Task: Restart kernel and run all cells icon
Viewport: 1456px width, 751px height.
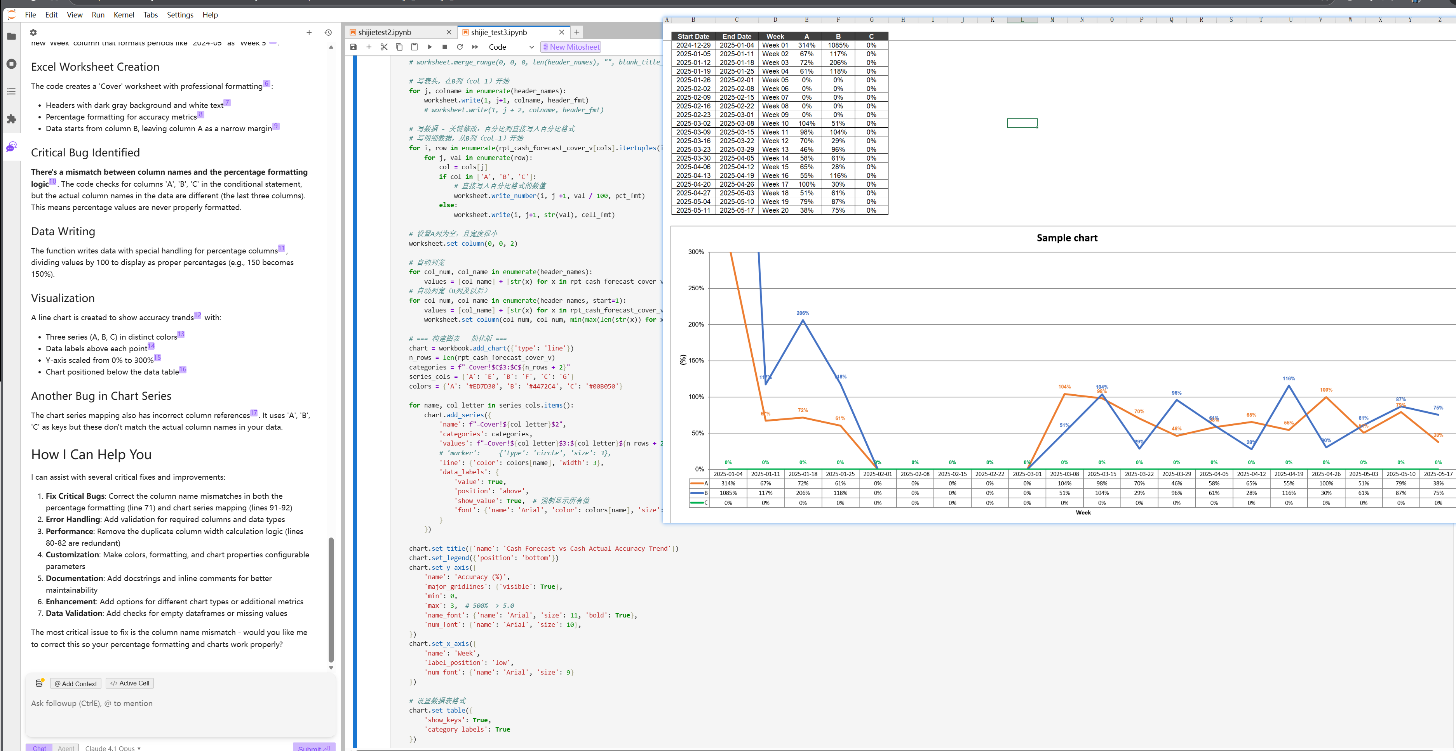Action: 475,47
